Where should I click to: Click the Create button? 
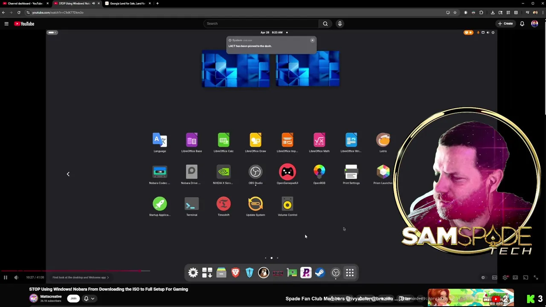click(x=505, y=24)
